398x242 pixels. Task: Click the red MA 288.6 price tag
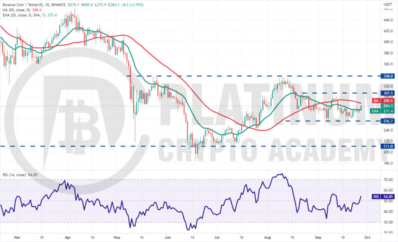[384, 101]
